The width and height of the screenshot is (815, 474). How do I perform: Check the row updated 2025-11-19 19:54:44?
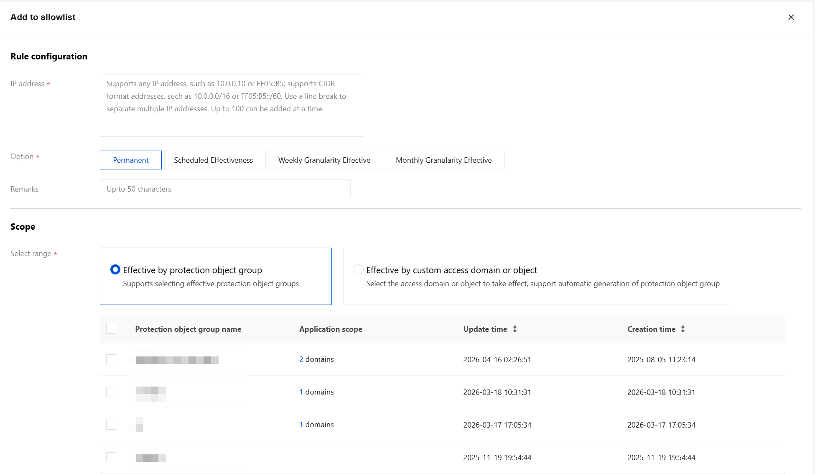click(x=111, y=457)
